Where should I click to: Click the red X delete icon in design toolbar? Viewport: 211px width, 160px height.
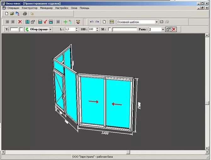(20, 22)
